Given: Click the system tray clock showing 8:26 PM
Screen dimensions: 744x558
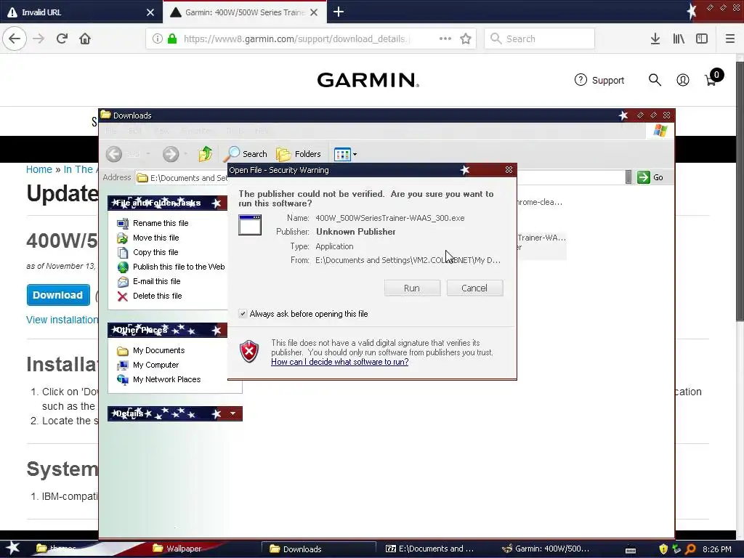Looking at the screenshot, I should click(x=717, y=549).
